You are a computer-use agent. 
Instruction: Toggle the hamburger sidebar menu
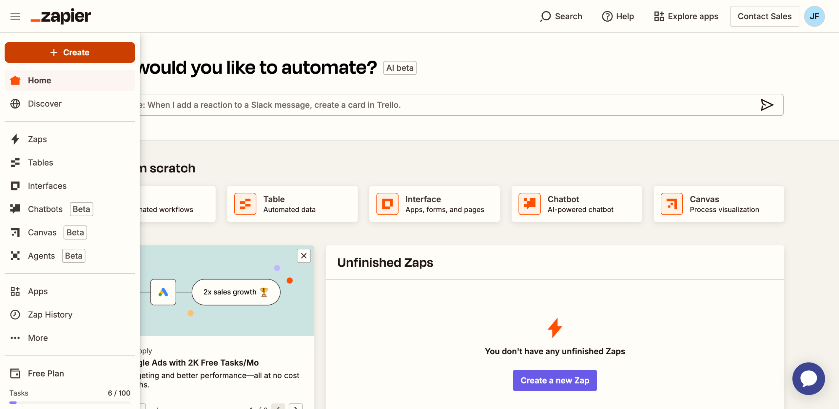tap(15, 16)
